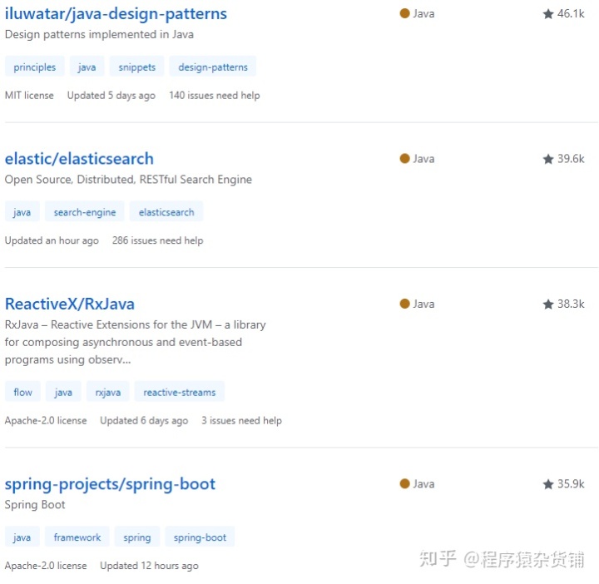Viewport: 599px width, 584px height.
Task: Open the spring-projects/spring-boot repository link
Action: 110,484
